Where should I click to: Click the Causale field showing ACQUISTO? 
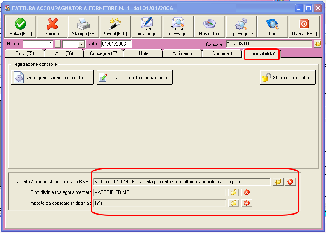pyautogui.click(x=269, y=44)
